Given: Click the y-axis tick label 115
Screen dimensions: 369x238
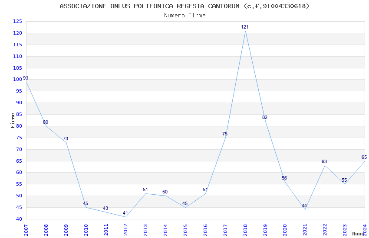Looking at the screenshot, I should pyautogui.click(x=17, y=45).
